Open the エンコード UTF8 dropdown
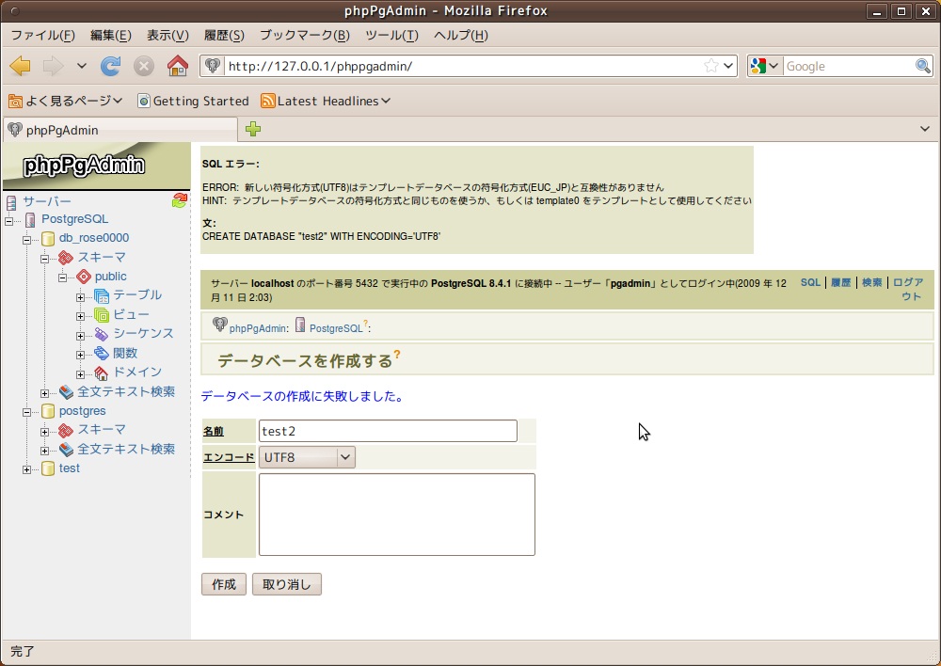941x666 pixels. [x=307, y=457]
